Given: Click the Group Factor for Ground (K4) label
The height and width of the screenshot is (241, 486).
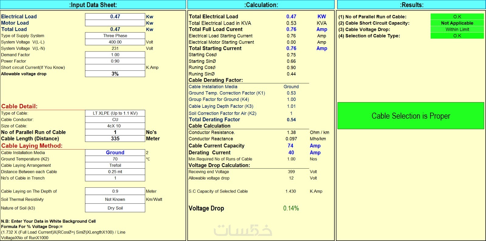Looking at the screenshot, I should (x=219, y=99).
